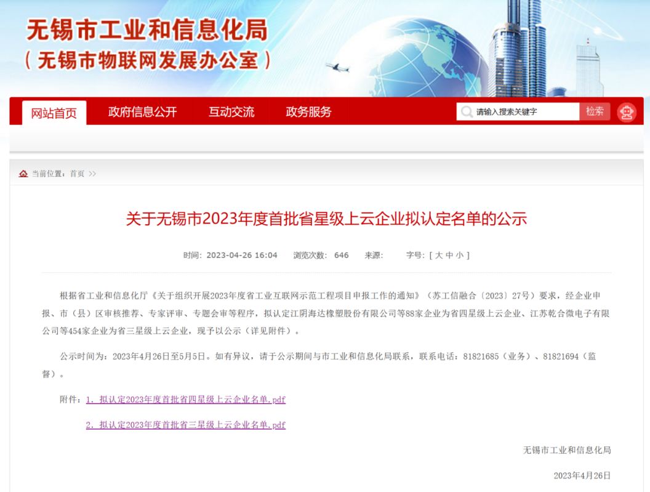Click the 来源 label

click(374, 255)
